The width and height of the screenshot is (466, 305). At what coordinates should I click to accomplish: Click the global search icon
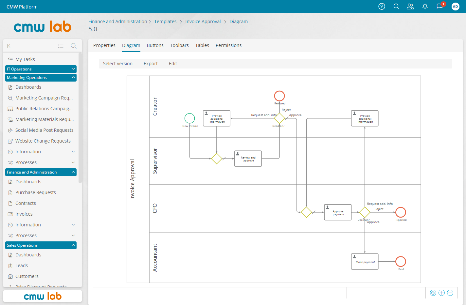(x=396, y=6)
